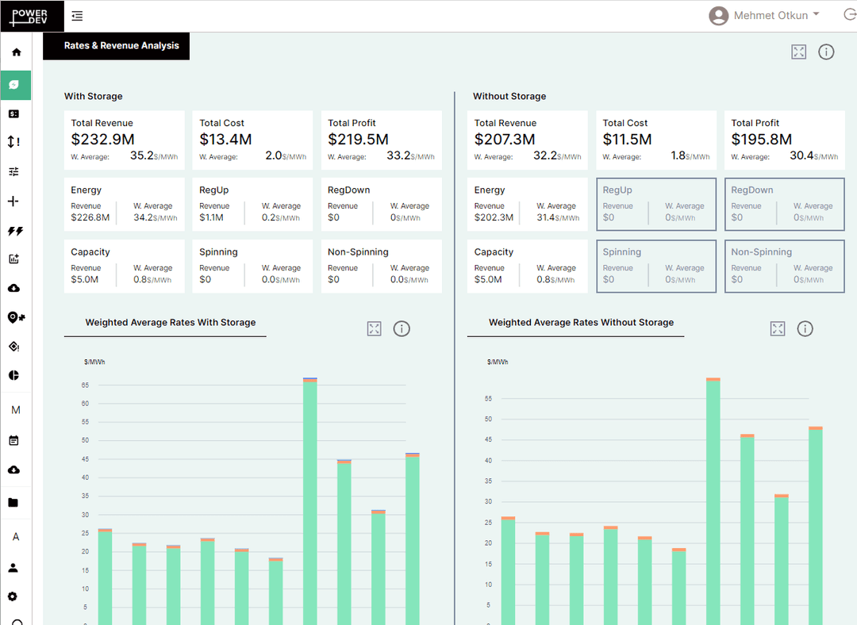This screenshot has width=857, height=625.
Task: Open the pie chart icon in sidebar
Action: tap(13, 375)
